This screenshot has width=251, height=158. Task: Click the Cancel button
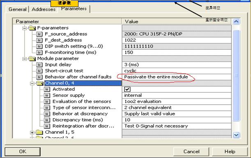tap(191, 151)
